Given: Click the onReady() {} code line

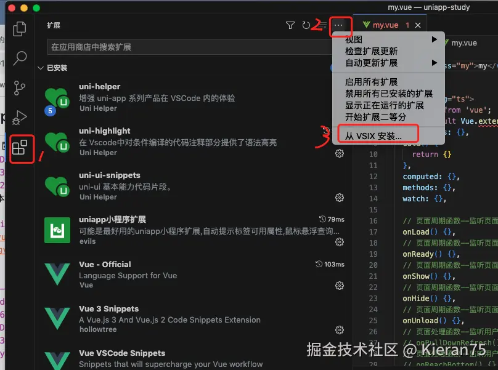Looking at the screenshot, I should click(431, 254).
